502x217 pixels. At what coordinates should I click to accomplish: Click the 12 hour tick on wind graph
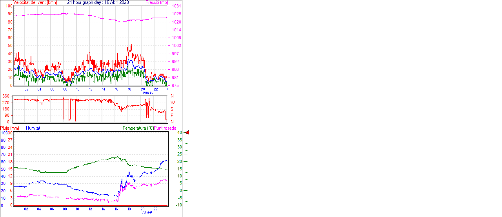91,89
